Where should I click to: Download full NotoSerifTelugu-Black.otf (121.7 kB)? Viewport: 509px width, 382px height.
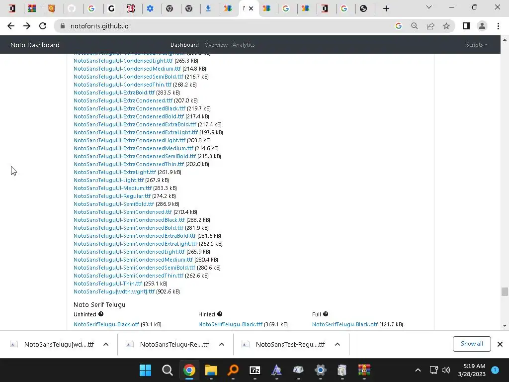(345, 324)
